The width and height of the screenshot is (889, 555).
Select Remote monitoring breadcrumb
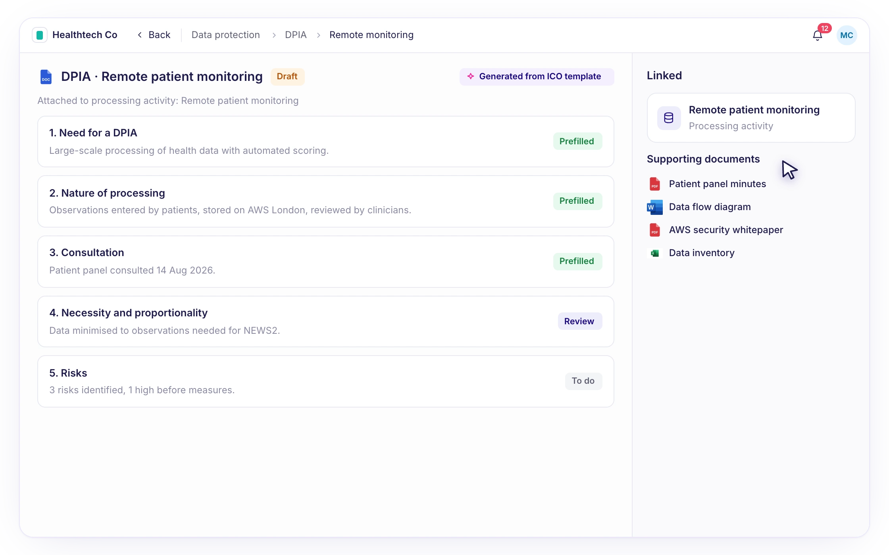click(x=371, y=35)
